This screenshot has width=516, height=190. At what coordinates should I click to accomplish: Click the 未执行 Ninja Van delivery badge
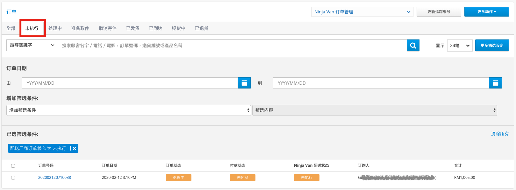pyautogui.click(x=307, y=178)
